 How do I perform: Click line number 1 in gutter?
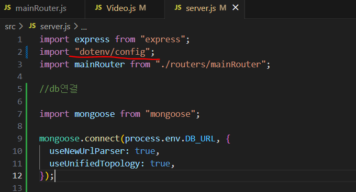pyautogui.click(x=20, y=40)
